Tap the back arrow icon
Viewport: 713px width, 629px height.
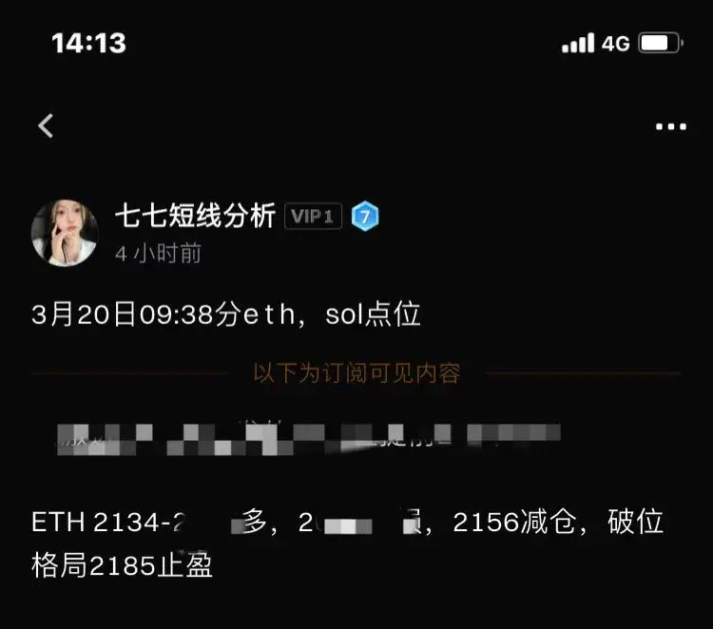(x=46, y=125)
